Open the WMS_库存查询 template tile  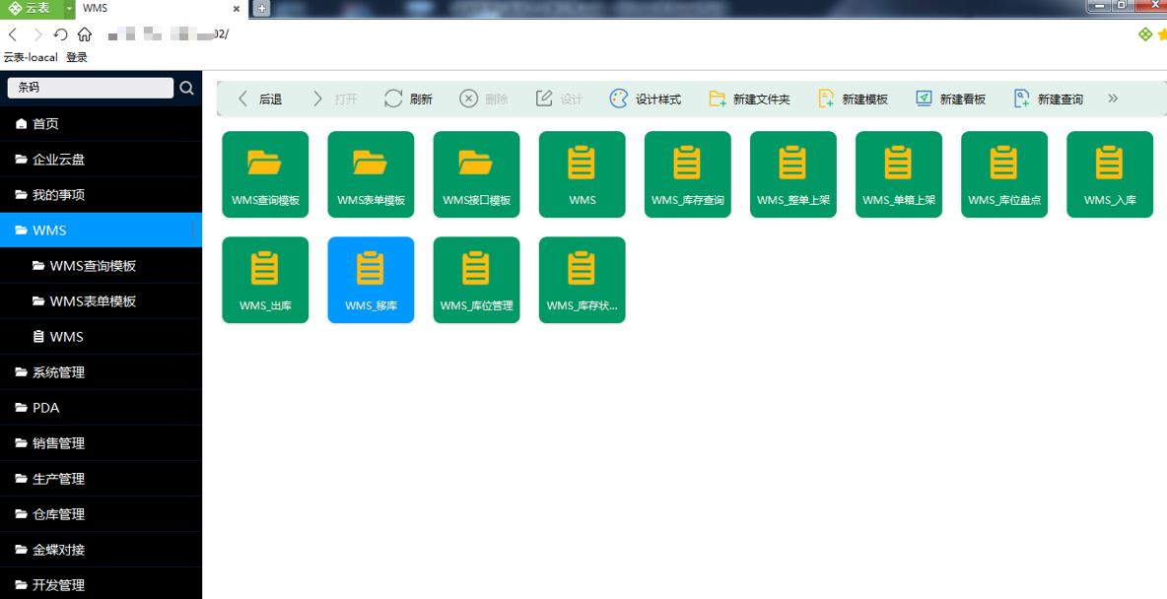[x=687, y=174]
